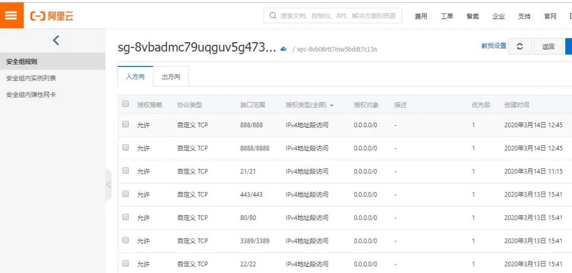Click 创建时间 column header

(516, 105)
